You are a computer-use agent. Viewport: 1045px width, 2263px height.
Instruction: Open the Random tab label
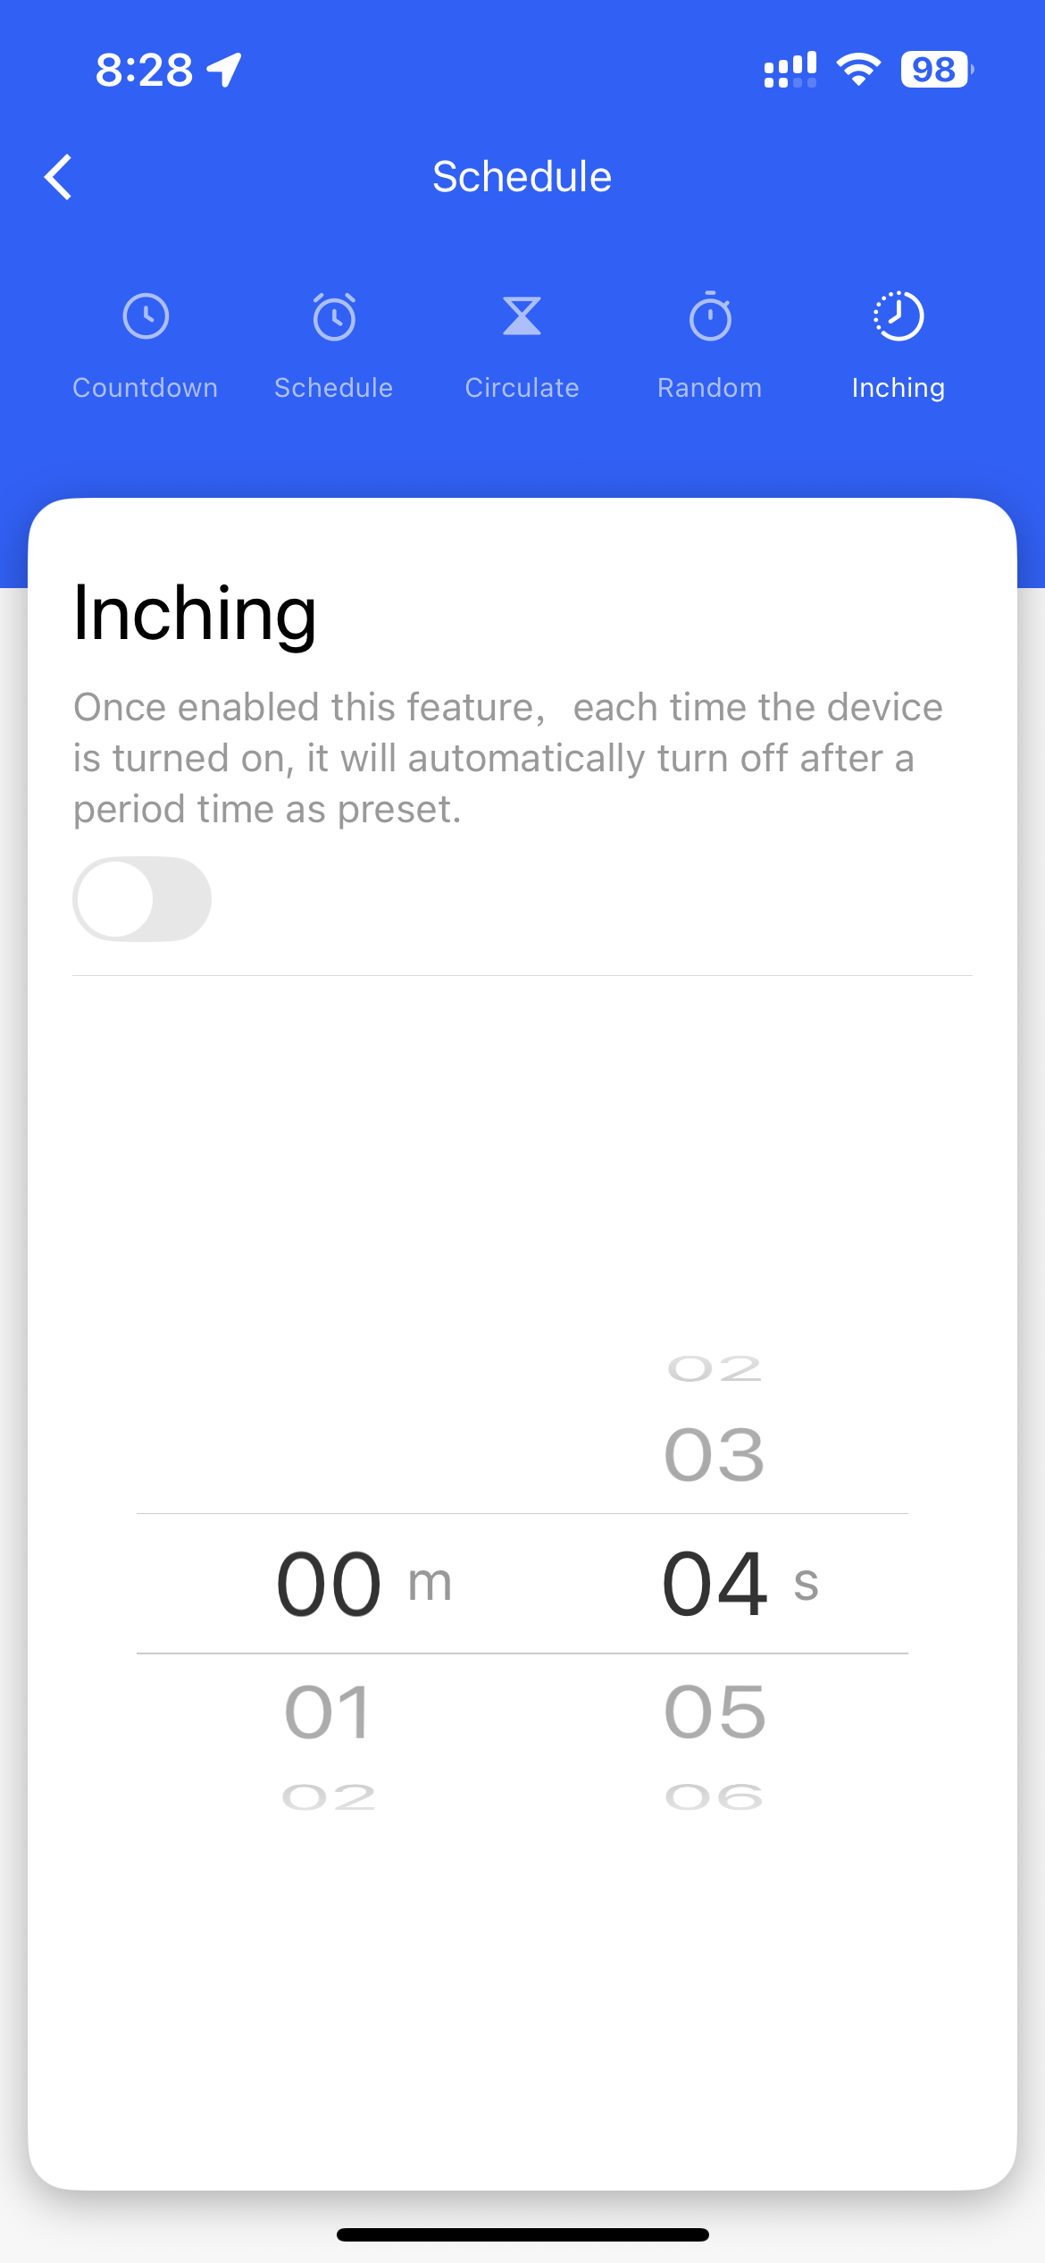point(710,388)
